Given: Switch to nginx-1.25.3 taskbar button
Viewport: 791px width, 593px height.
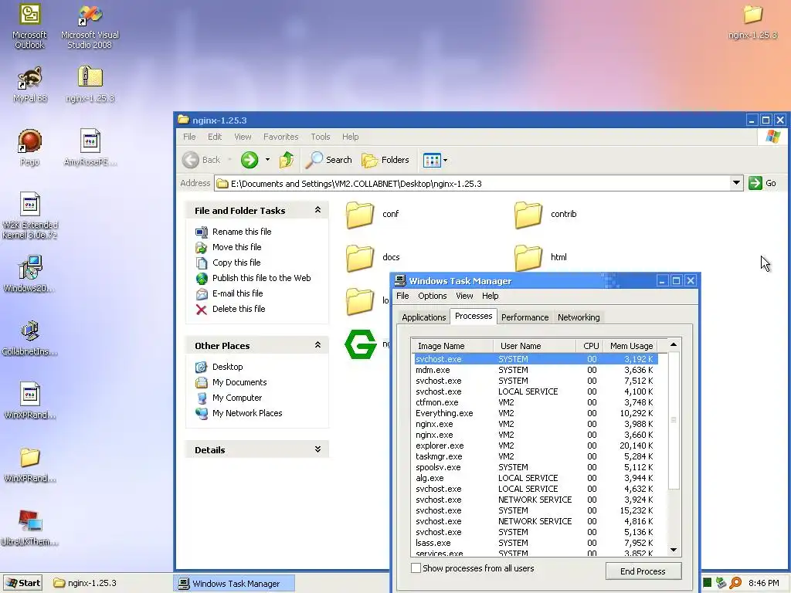Looking at the screenshot, I should [x=86, y=583].
